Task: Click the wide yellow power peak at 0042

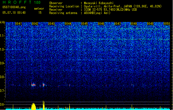Action: (x=34, y=106)
